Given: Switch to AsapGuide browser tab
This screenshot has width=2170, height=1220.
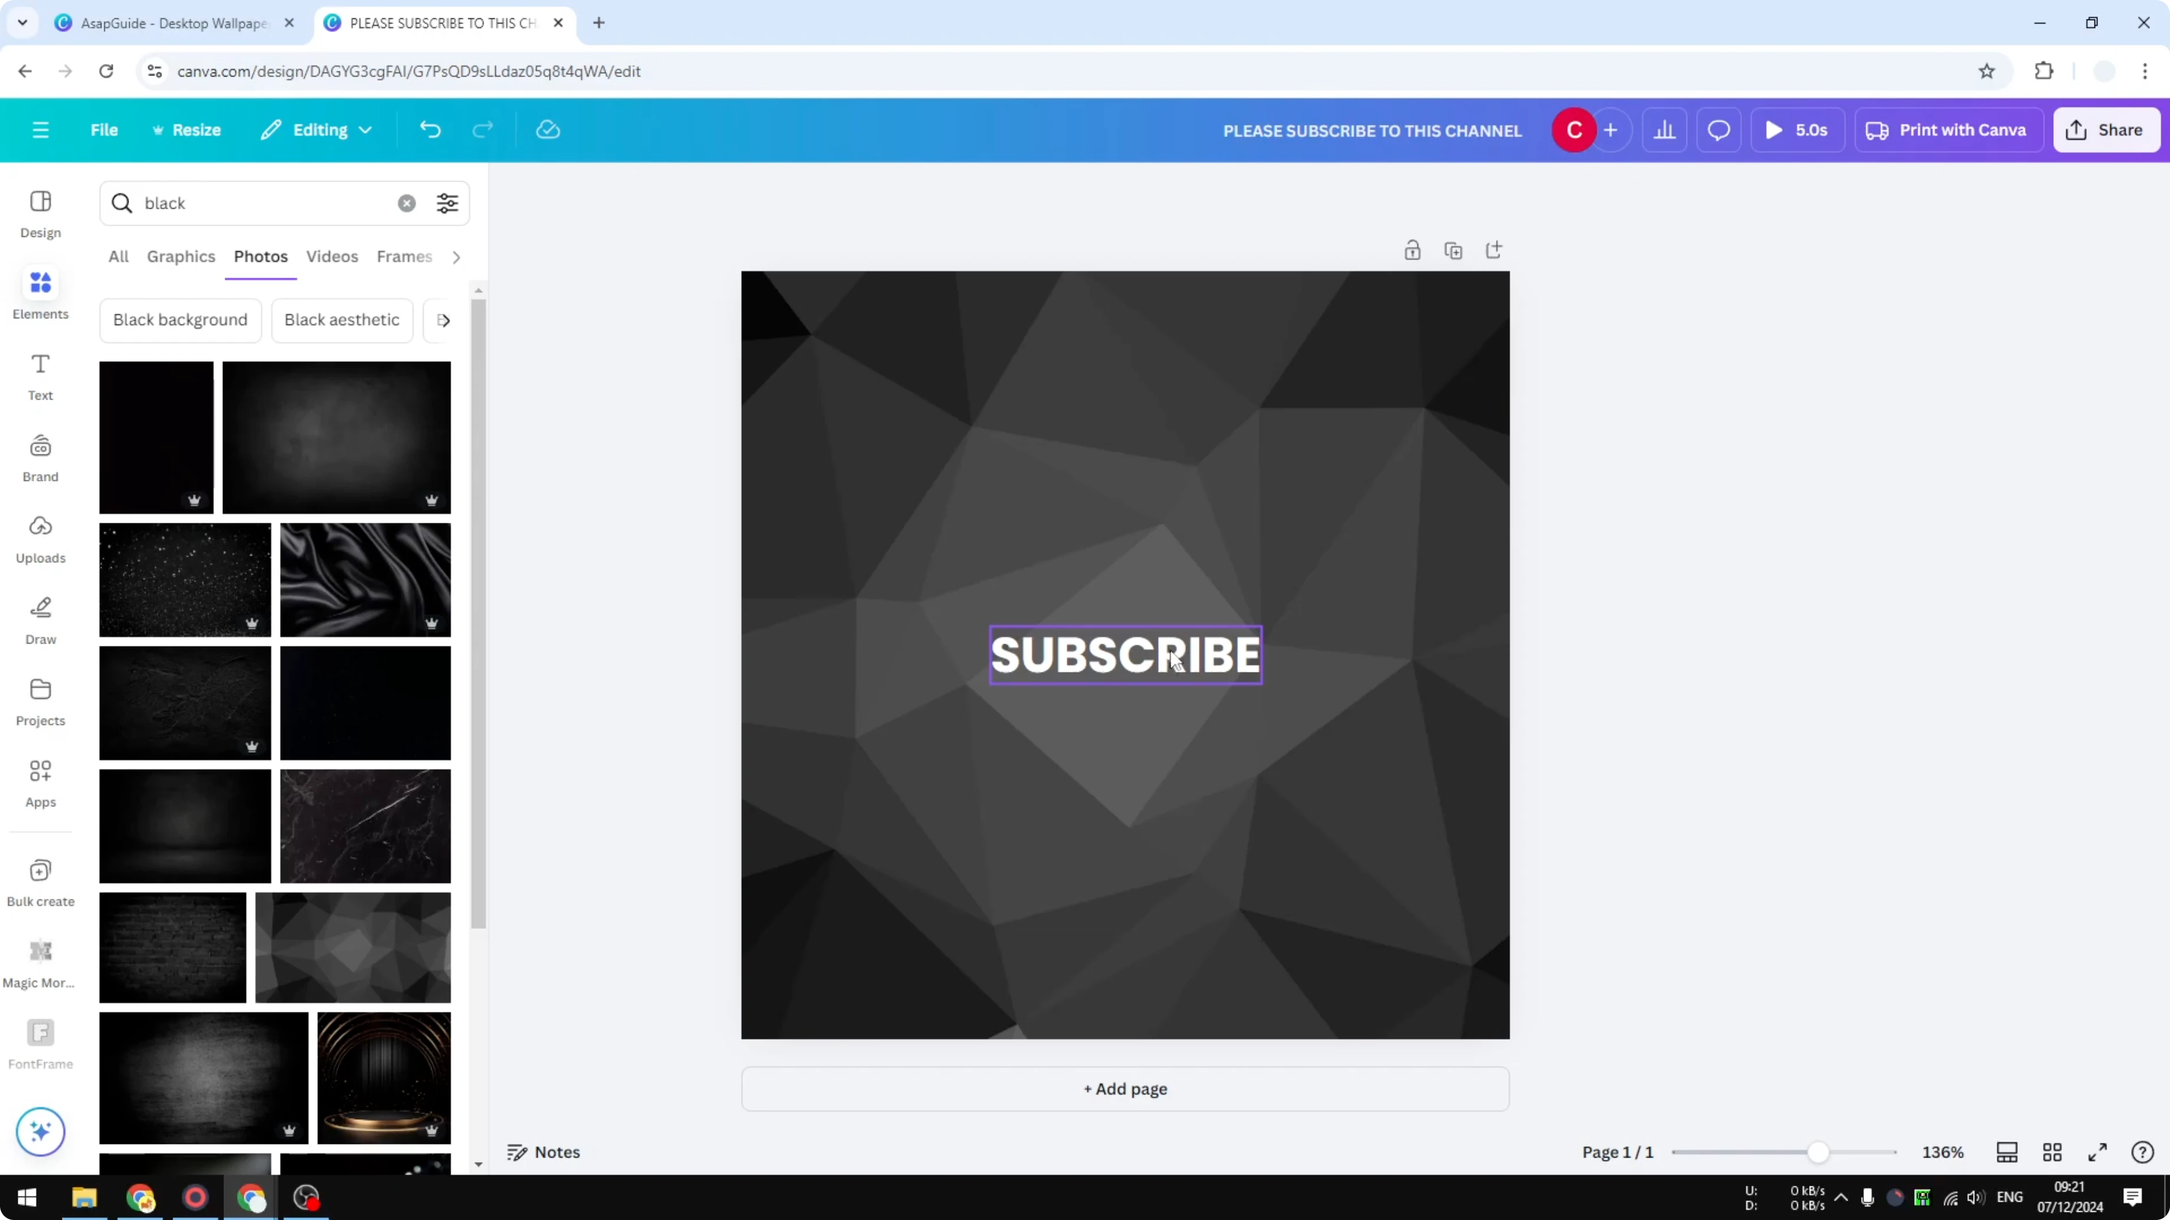Looking at the screenshot, I should tap(175, 23).
